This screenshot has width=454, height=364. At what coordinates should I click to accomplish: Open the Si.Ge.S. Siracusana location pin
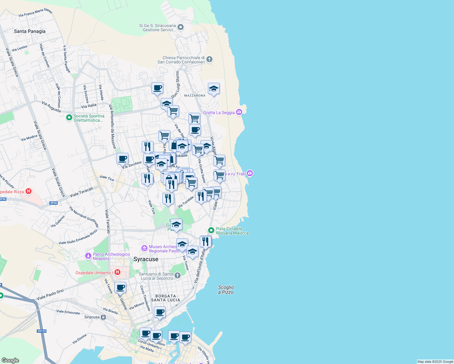[x=181, y=28]
